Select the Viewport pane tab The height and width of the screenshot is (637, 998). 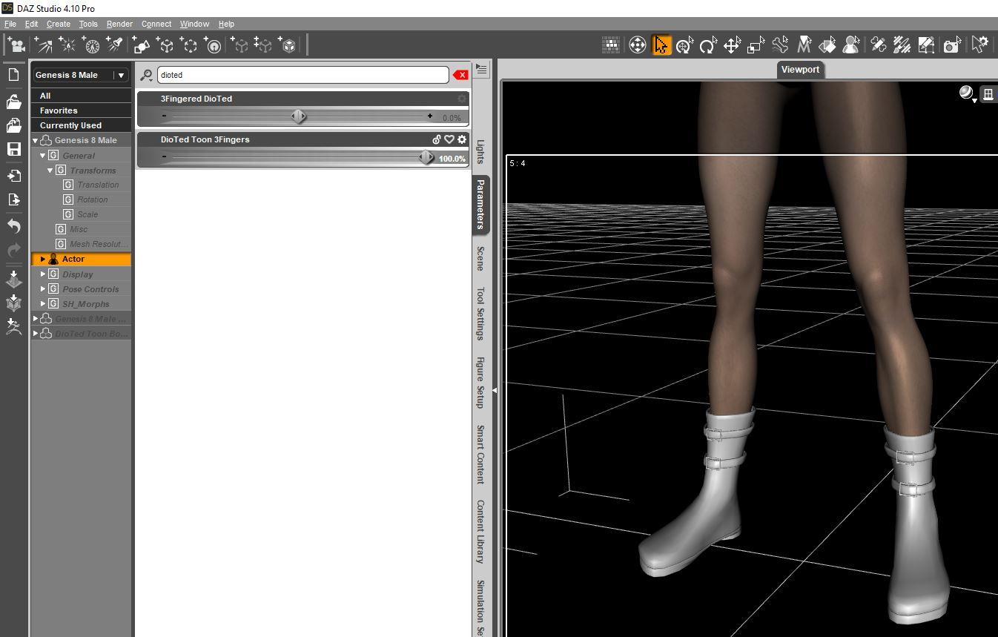[800, 70]
